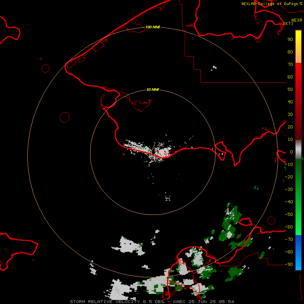This screenshot has height=304, width=304.
Task: Select the 80 value on the velocity scale
Action: click(290, 52)
